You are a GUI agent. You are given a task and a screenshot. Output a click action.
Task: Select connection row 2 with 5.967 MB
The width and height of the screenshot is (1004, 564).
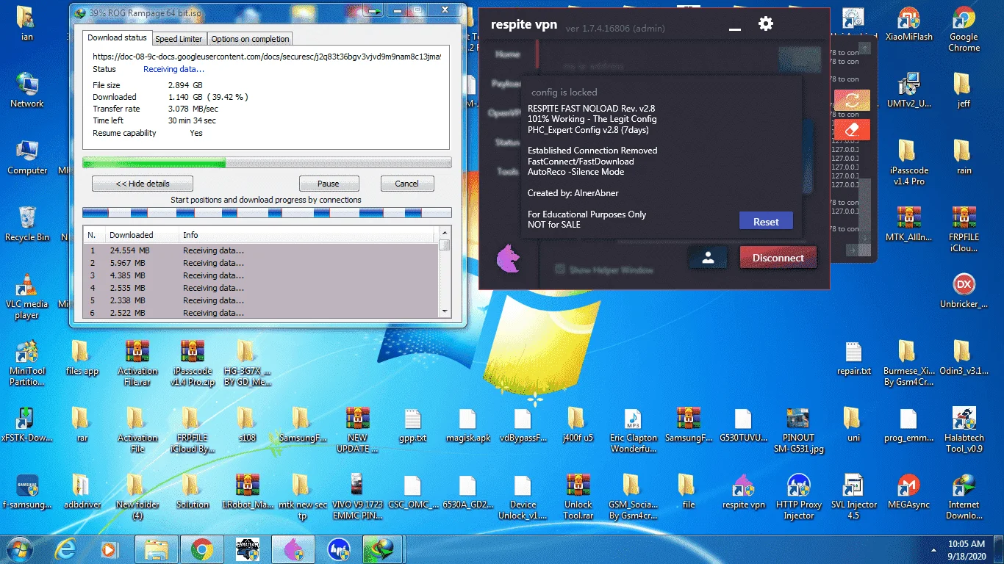coord(261,263)
